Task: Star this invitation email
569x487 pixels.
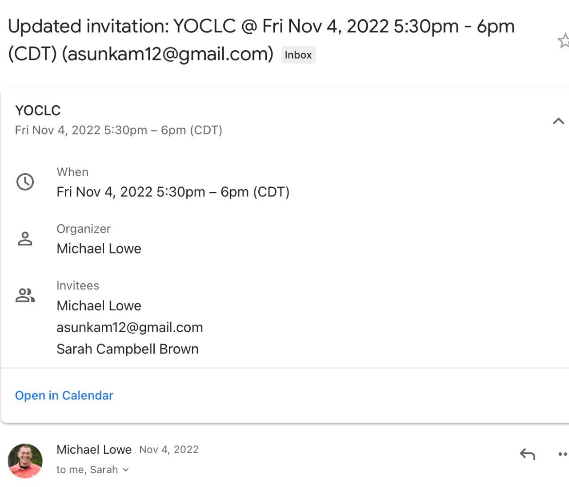Action: tap(564, 41)
